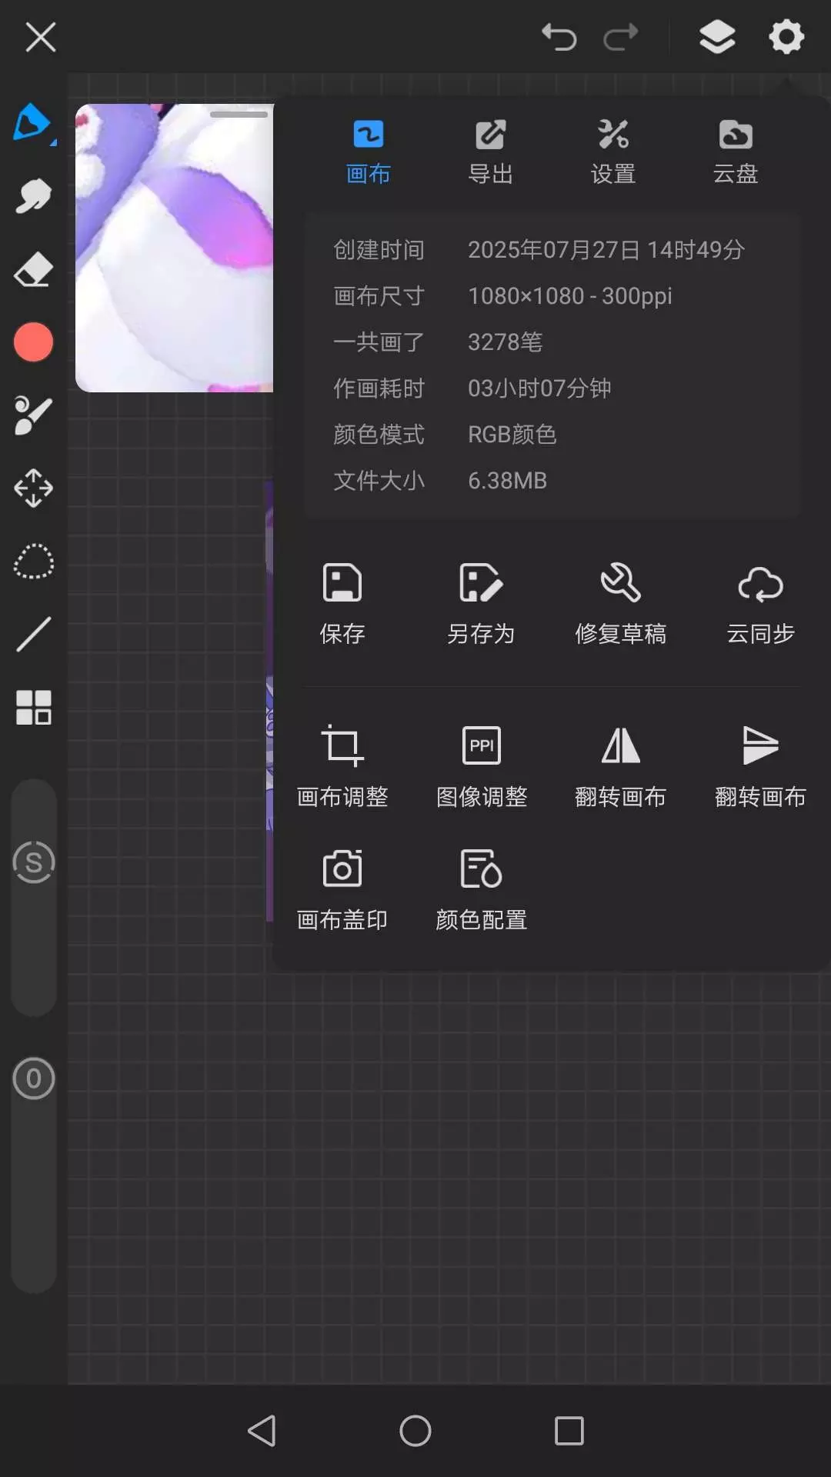Viewport: 831px width, 1477px height.
Task: Tap the color mode RGB颜色
Action: coord(512,435)
